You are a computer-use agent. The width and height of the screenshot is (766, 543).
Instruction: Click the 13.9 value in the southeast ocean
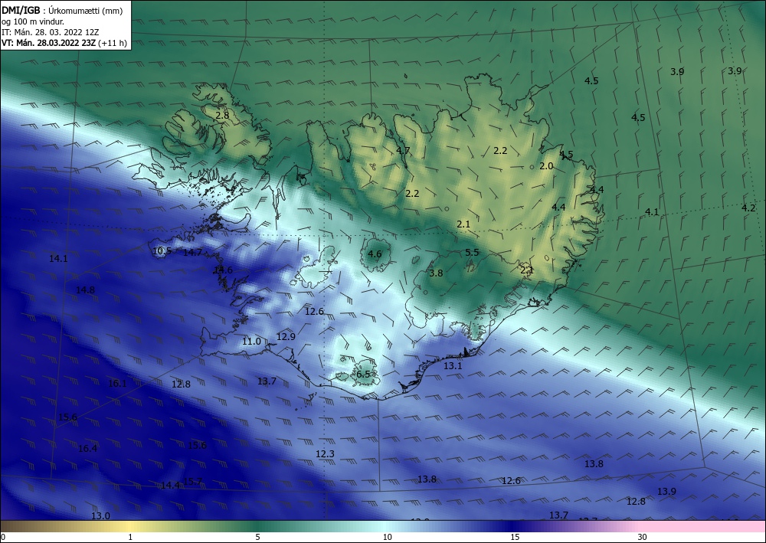[x=667, y=491]
